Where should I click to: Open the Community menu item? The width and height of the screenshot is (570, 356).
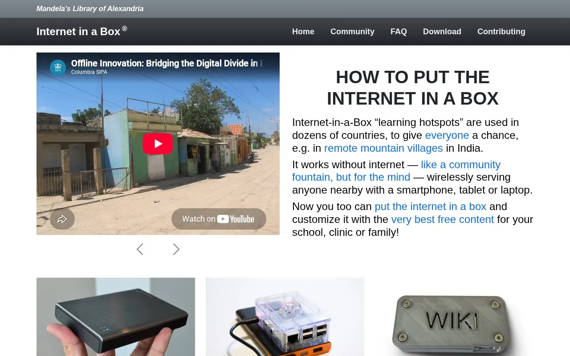pyautogui.click(x=352, y=32)
